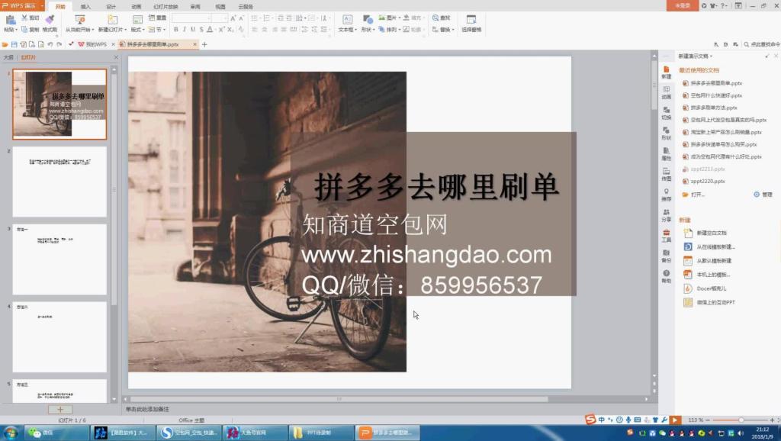Switch to the Design (设计) ribbon tab
781x441 pixels.
coord(111,6)
